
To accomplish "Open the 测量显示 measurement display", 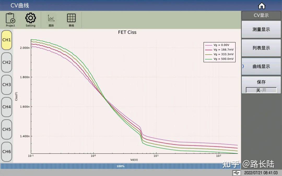I will 261,29.
